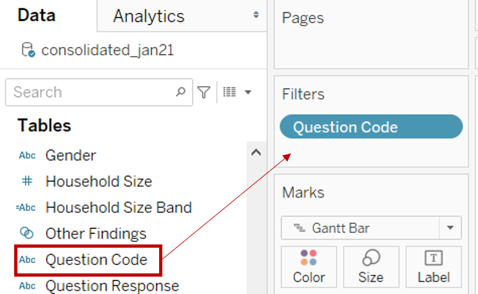Open the Gantt Bar mark type dropdown
The width and height of the screenshot is (478, 294).
450,228
